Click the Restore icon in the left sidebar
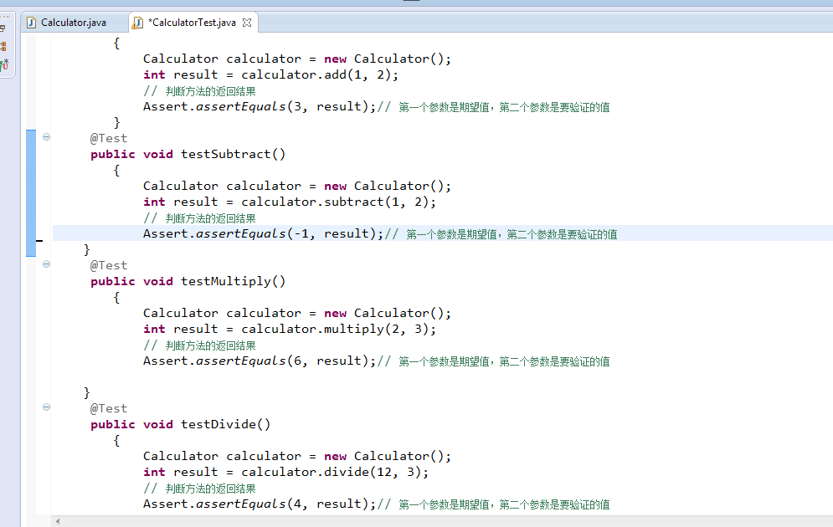The image size is (833, 527). click(x=3, y=28)
